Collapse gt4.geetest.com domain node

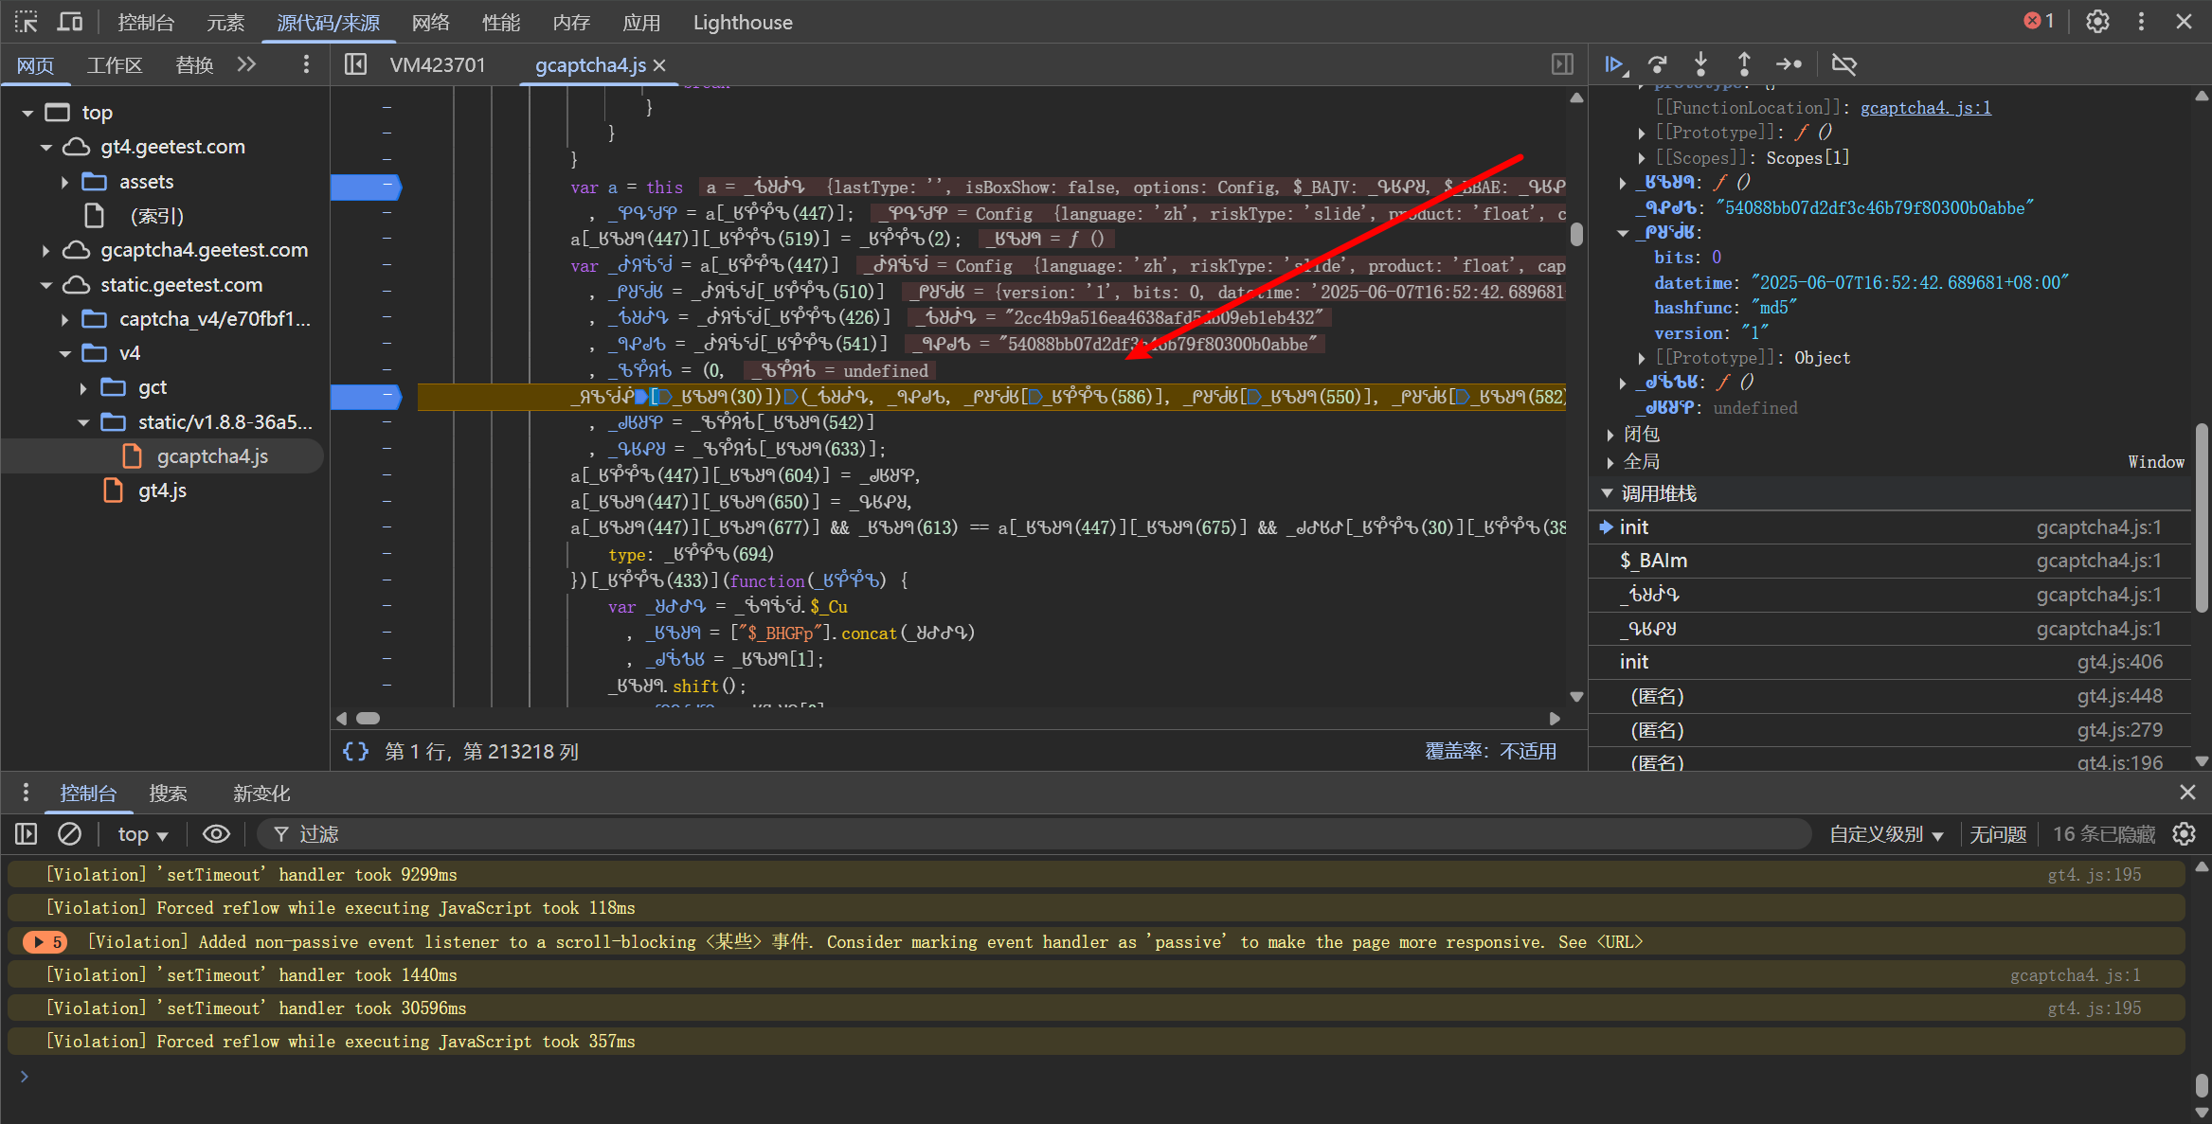[46, 147]
